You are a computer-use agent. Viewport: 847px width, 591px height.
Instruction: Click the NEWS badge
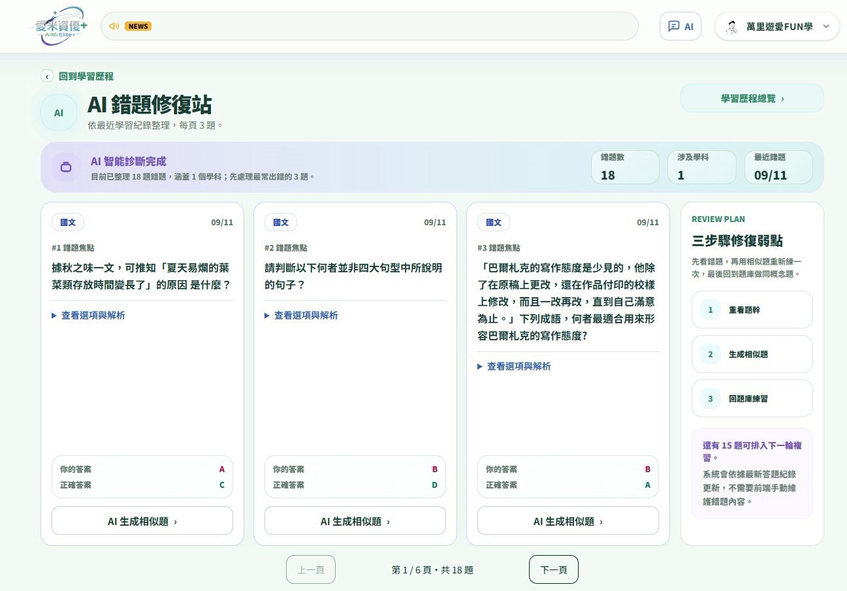138,26
